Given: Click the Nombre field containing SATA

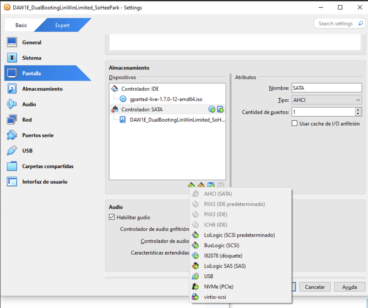Looking at the screenshot, I should coord(327,88).
